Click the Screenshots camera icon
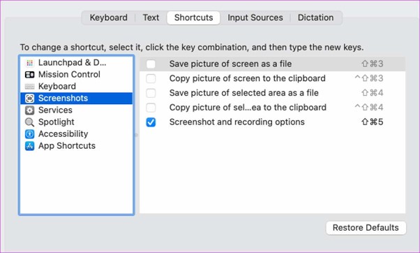The image size is (420, 253). 30,99
